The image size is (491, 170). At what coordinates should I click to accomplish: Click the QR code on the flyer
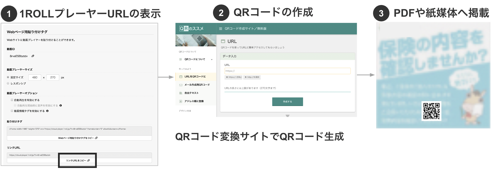[x=431, y=111]
